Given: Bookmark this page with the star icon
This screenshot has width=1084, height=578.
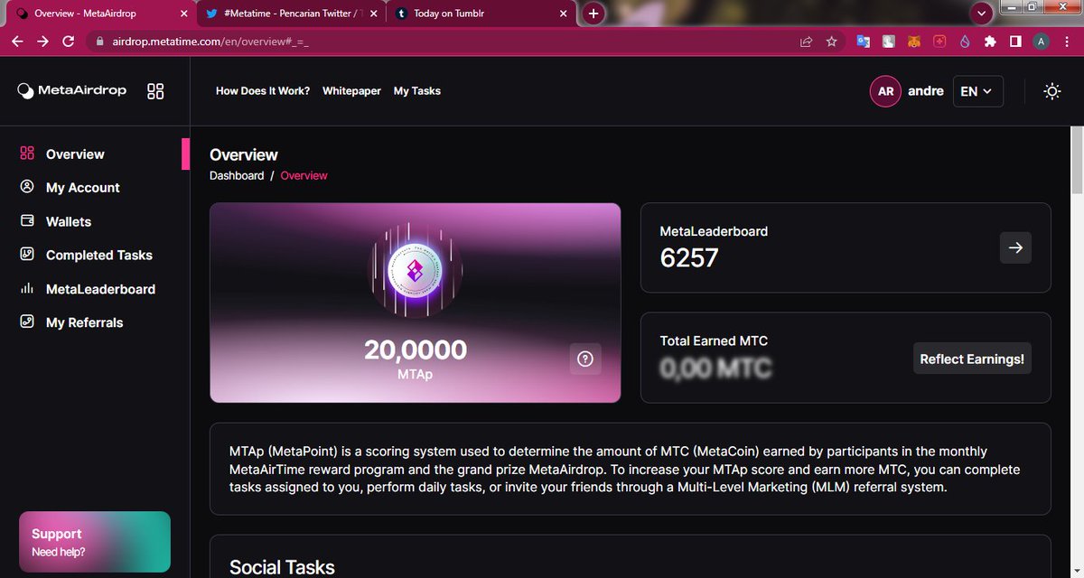Looking at the screenshot, I should (831, 42).
